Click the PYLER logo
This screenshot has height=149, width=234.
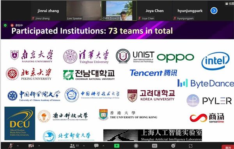click(x=209, y=101)
